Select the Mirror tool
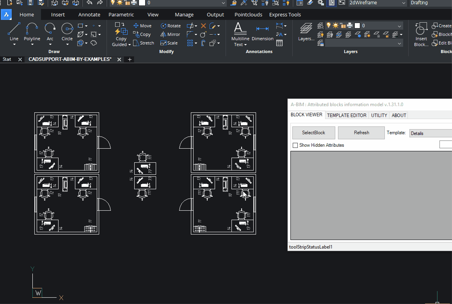The image size is (452, 304). tap(170, 34)
